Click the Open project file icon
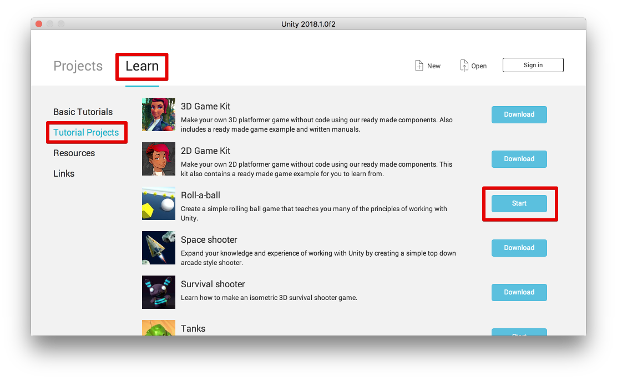The image size is (617, 380). (x=464, y=66)
